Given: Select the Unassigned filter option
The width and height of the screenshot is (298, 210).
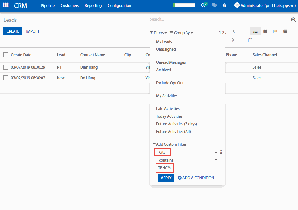Looking at the screenshot, I should (x=166, y=49).
